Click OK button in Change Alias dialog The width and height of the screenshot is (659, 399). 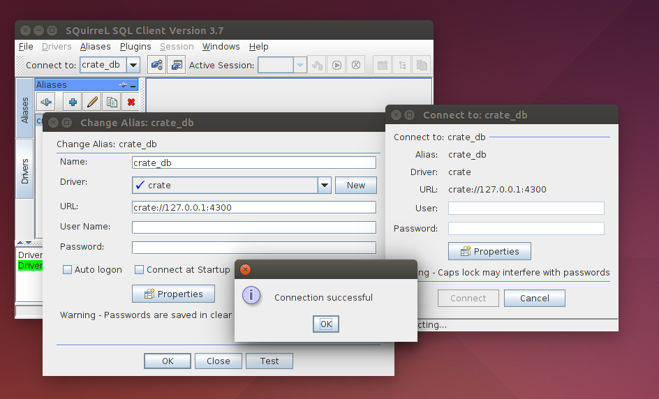(168, 361)
